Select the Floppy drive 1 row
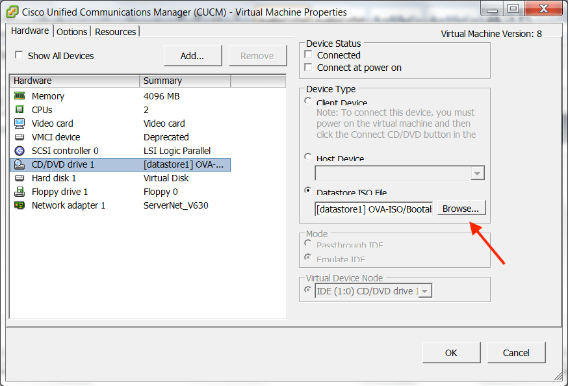 click(x=120, y=192)
